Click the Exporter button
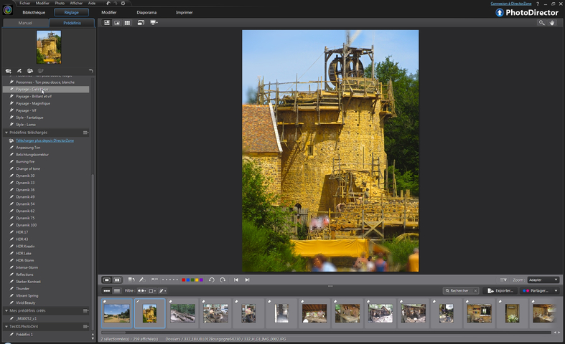This screenshot has width=565, height=344. 500,290
